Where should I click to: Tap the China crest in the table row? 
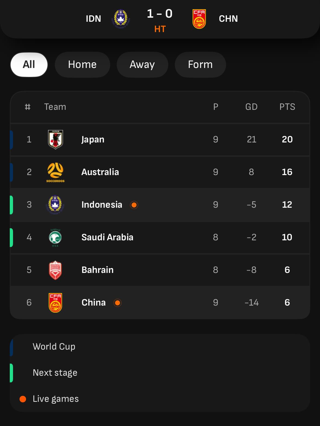55,303
